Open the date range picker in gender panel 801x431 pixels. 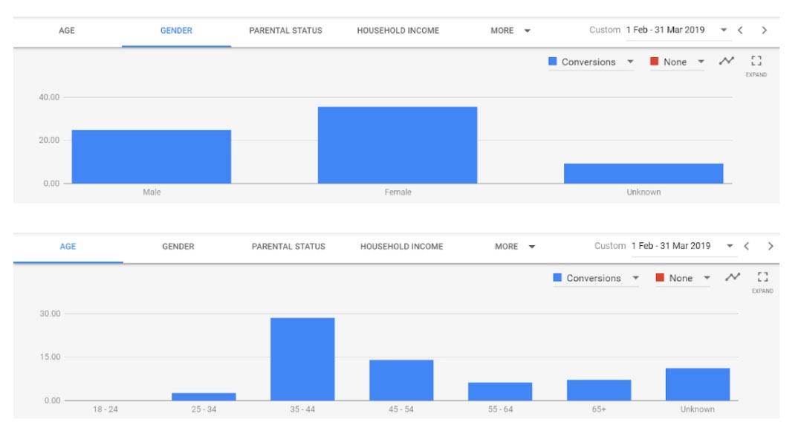tap(677, 30)
